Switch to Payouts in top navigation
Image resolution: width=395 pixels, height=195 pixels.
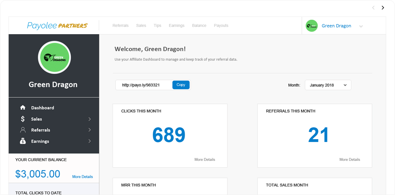pyautogui.click(x=221, y=26)
